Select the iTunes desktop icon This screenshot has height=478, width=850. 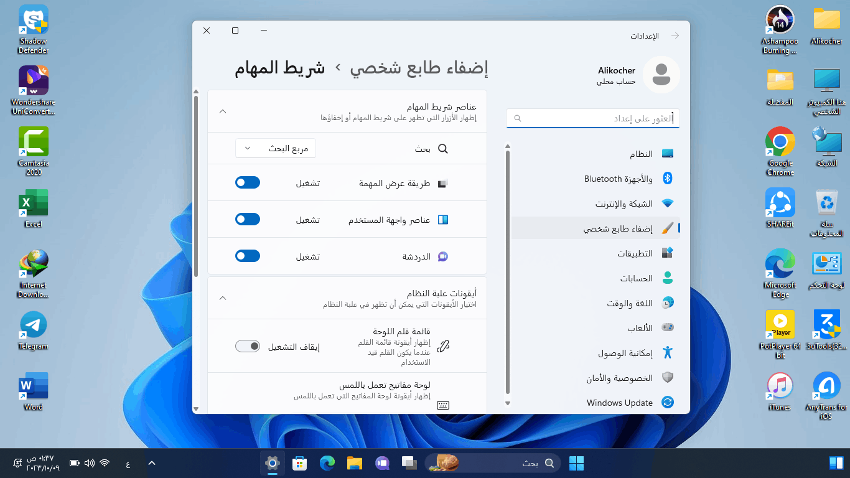pyautogui.click(x=780, y=391)
